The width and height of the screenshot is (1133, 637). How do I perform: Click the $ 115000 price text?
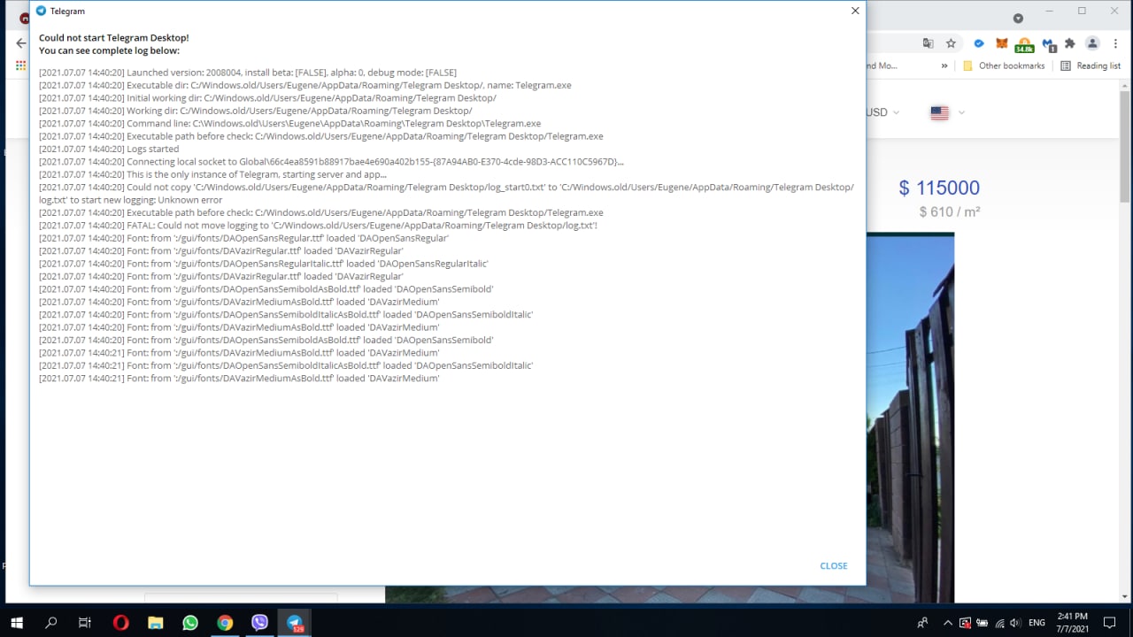coord(939,188)
